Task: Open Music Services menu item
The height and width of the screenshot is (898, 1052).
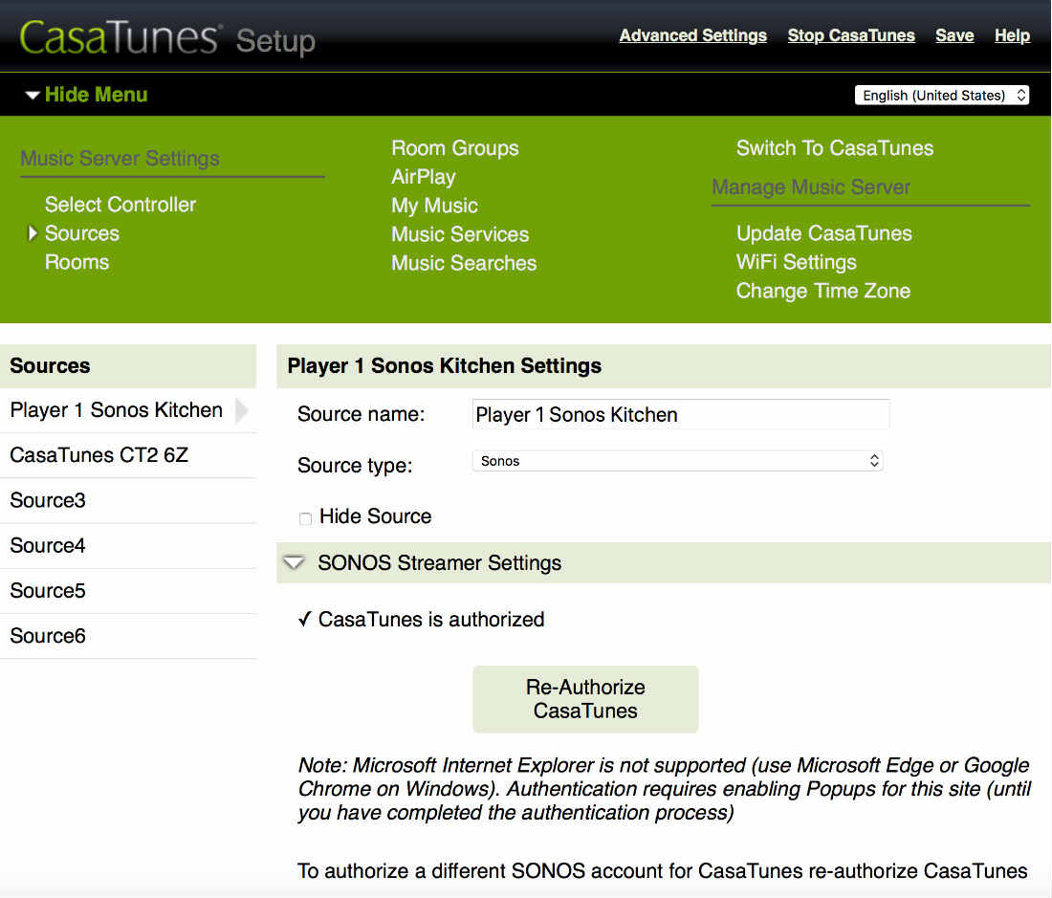Action: coord(460,234)
